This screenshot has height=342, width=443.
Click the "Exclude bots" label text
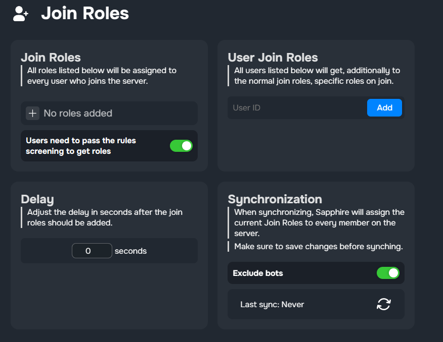(257, 273)
